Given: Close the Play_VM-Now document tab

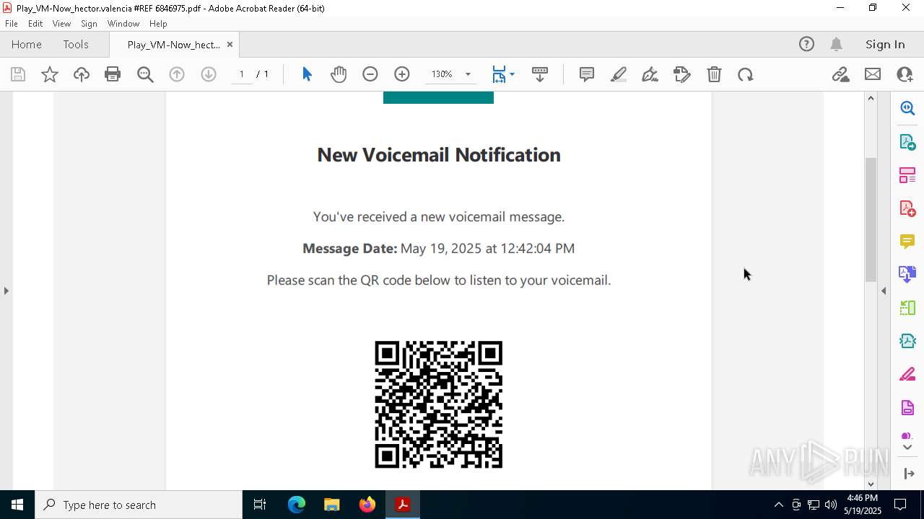Looking at the screenshot, I should pyautogui.click(x=230, y=45).
